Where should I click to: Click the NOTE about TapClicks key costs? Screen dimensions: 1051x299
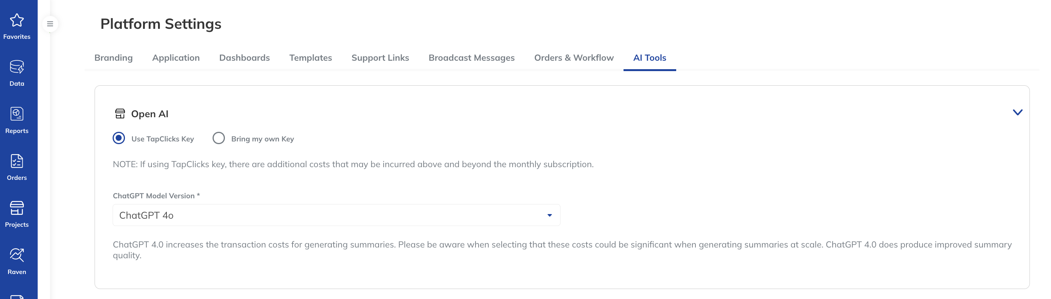click(x=353, y=164)
